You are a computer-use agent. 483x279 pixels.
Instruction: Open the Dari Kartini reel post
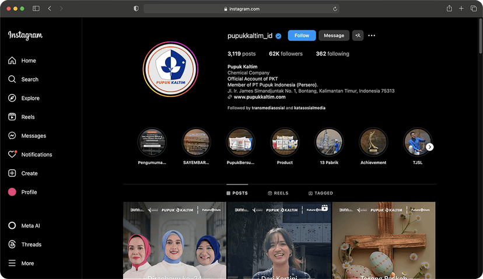click(x=279, y=240)
